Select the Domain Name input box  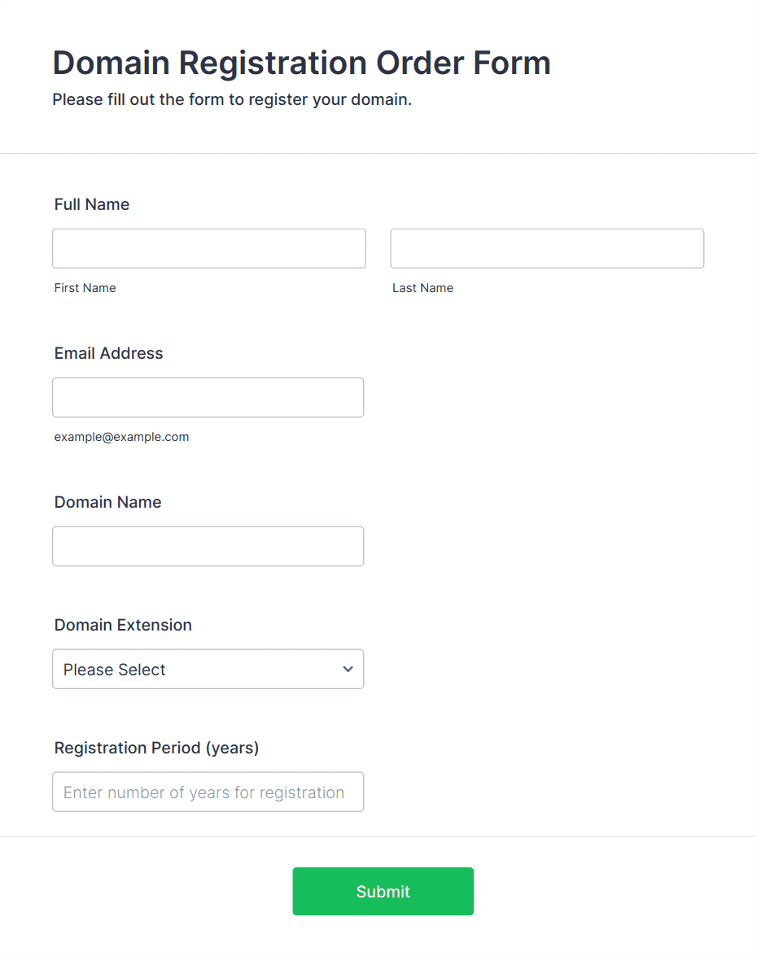208,546
